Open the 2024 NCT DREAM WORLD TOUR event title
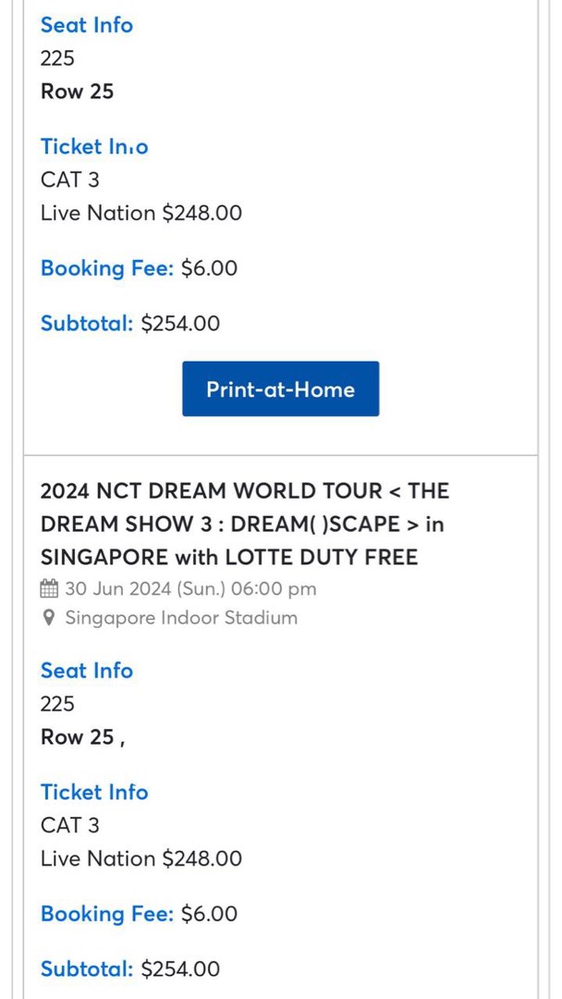This screenshot has width=562, height=999. click(x=244, y=524)
